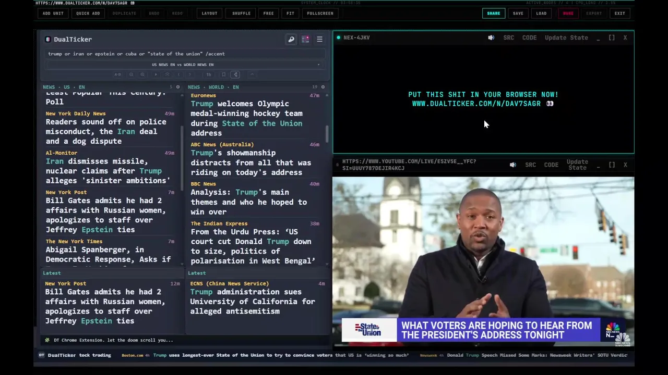Click the previous arrow in DualTicker toolbar
Screen dimensions: 668x375
click(x=178, y=74)
